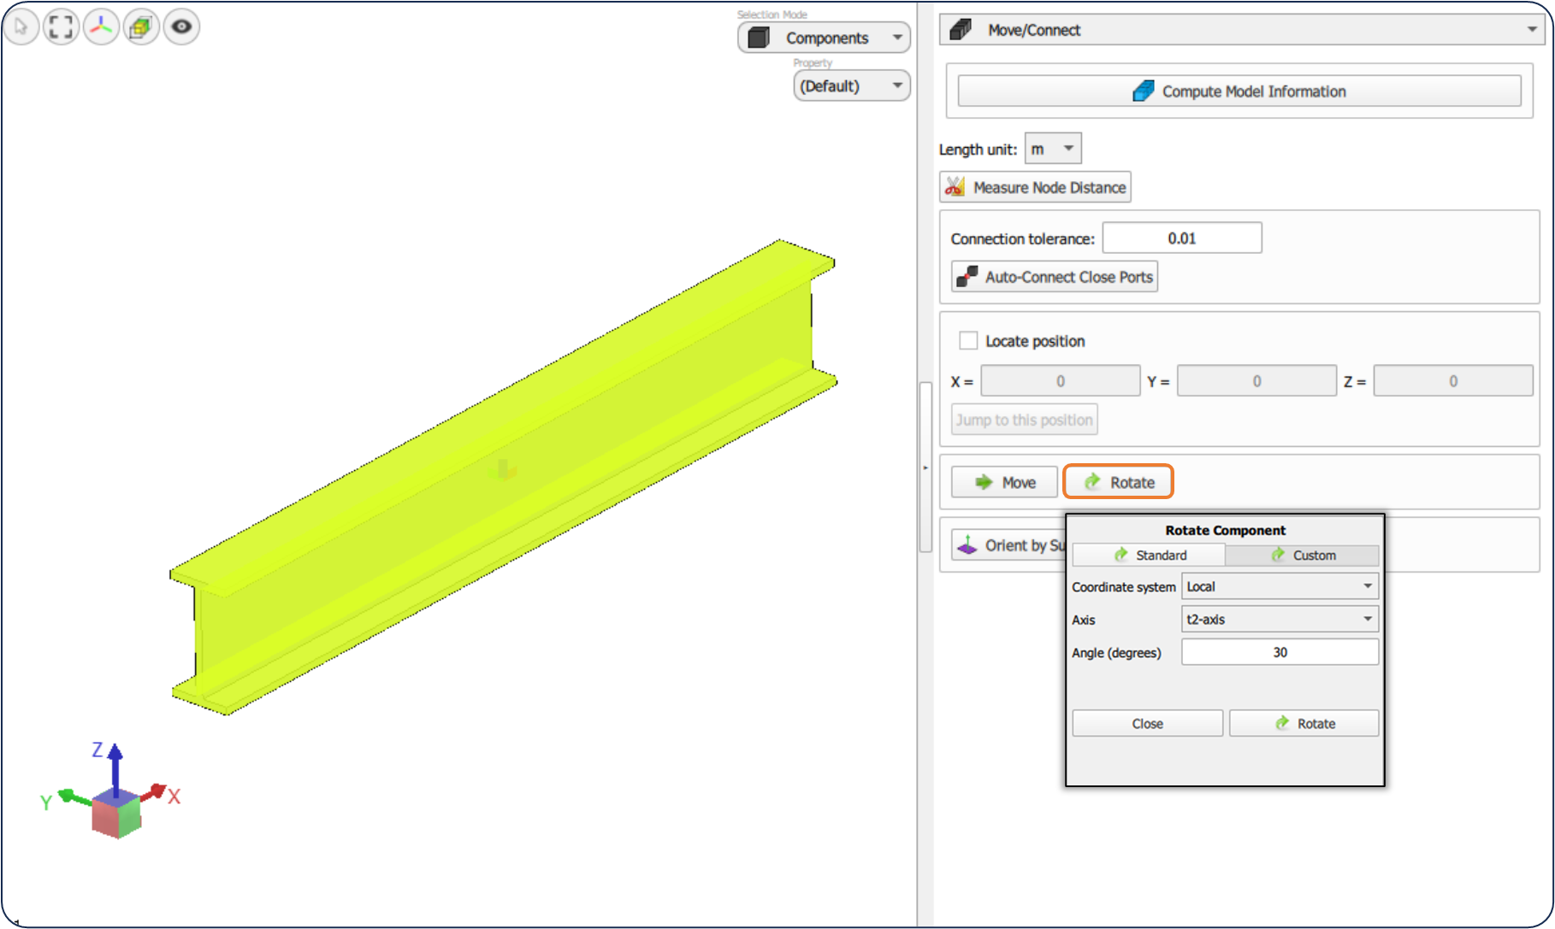Open the Components selection mode dropdown
The width and height of the screenshot is (1555, 929).
point(825,38)
